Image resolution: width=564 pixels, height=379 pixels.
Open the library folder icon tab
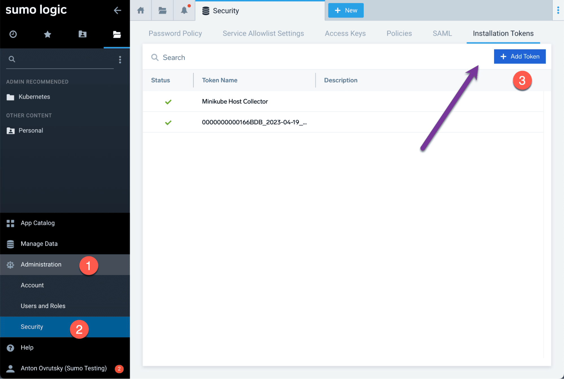click(162, 10)
